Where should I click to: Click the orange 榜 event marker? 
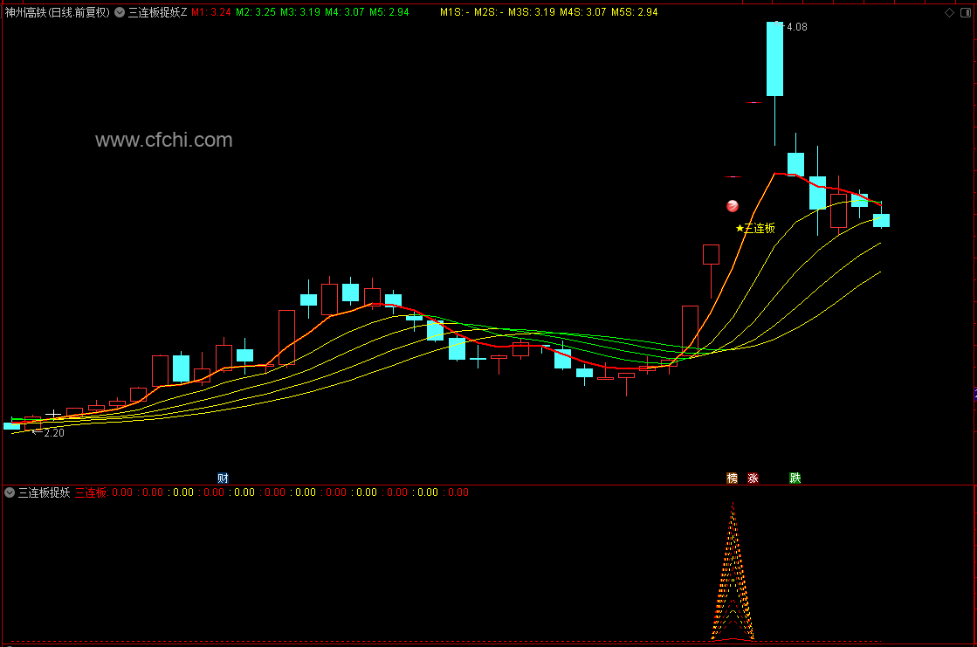(733, 478)
